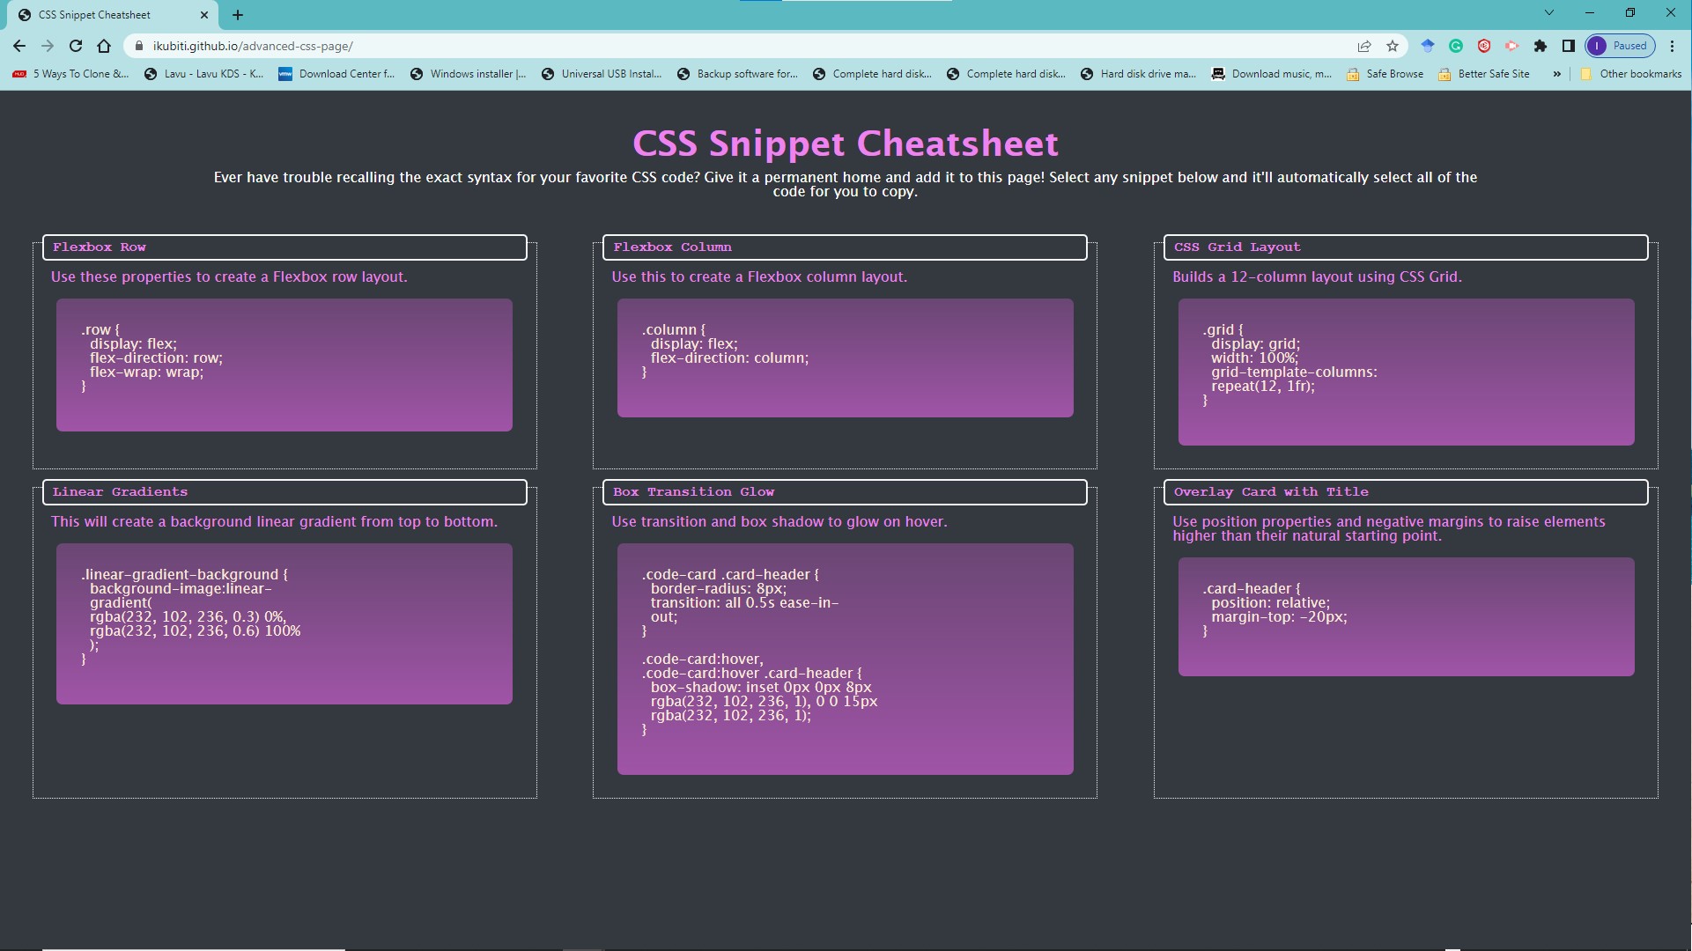Go back using the browser back arrow
Viewport: 1692px width, 951px height.
pyautogui.click(x=19, y=46)
